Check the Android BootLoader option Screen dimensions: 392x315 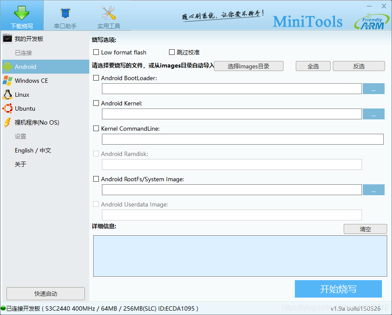click(96, 78)
